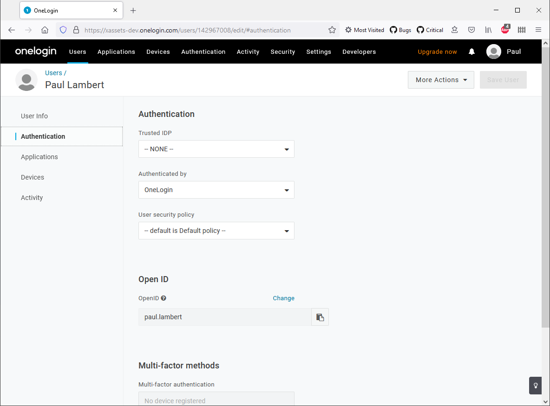Open the OpenID help tooltip icon

(x=164, y=298)
